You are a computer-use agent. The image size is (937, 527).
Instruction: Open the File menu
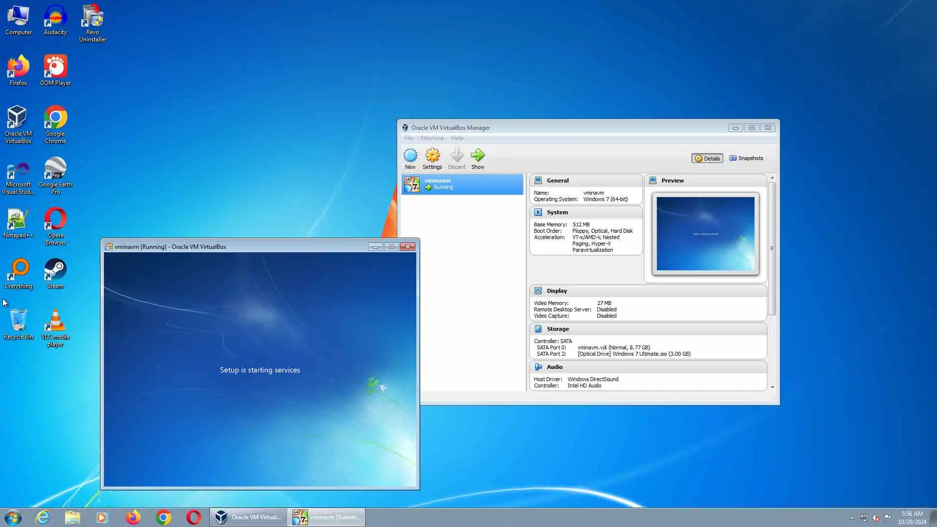coord(408,138)
